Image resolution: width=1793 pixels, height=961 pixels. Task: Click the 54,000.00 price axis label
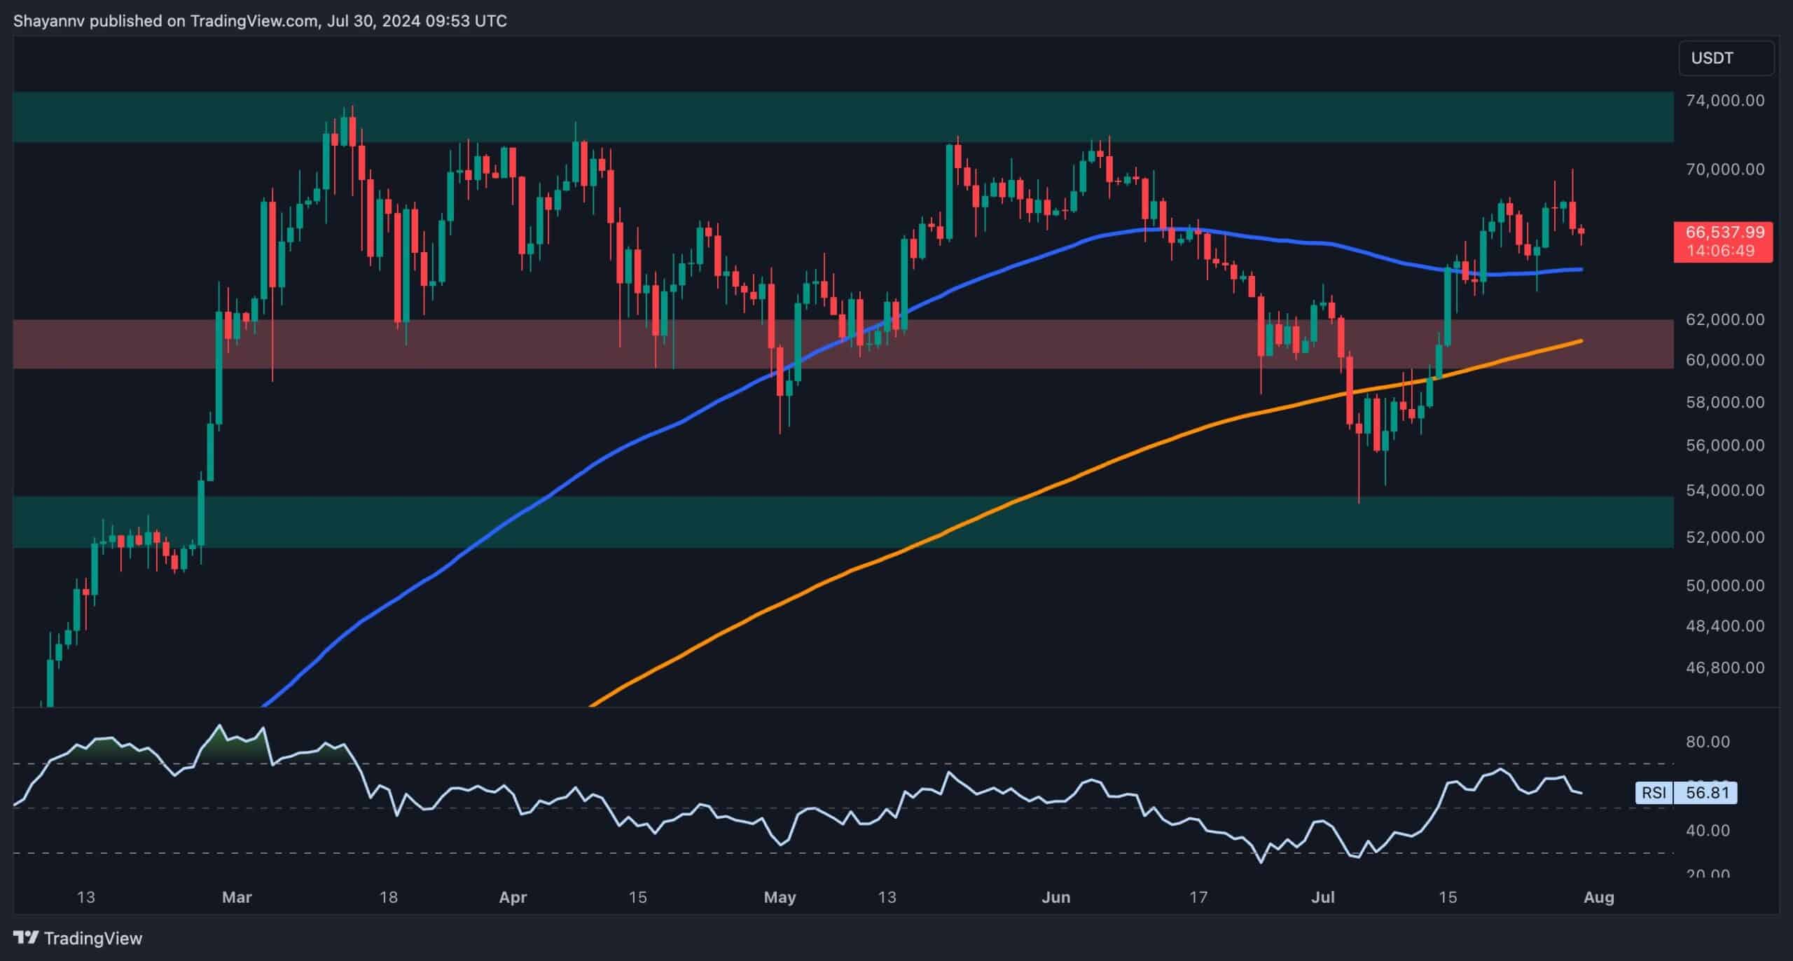click(x=1725, y=490)
